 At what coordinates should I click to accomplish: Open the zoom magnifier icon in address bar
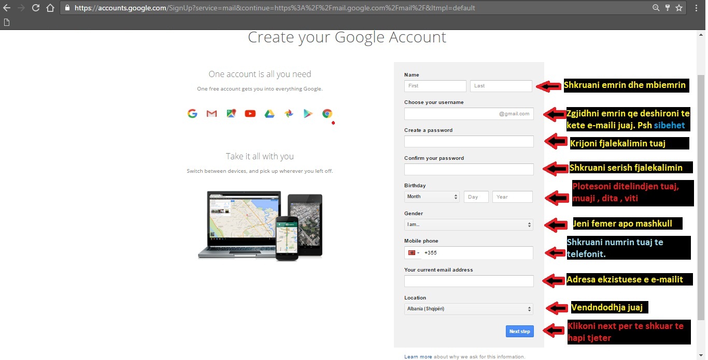pos(656,8)
